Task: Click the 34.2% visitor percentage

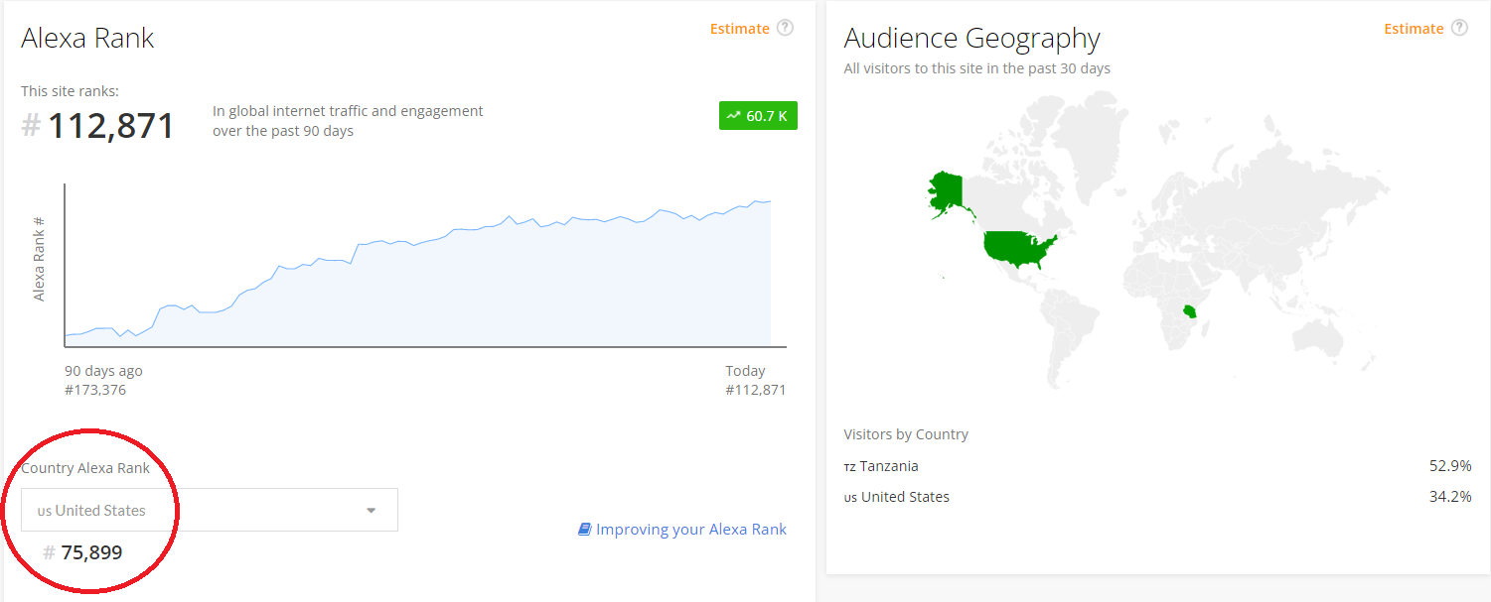Action: point(1450,497)
